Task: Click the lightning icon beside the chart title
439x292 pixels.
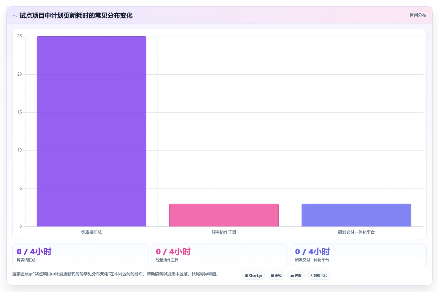Action: tap(15, 16)
